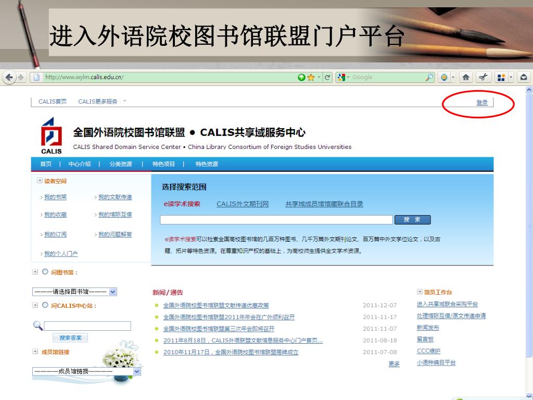533x400 pixels.
Task: Click the arrow icon beside 读者空间
Action: click(40, 181)
